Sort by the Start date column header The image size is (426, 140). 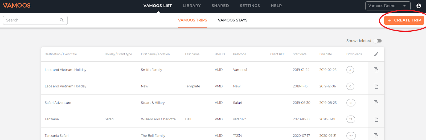tap(300, 54)
